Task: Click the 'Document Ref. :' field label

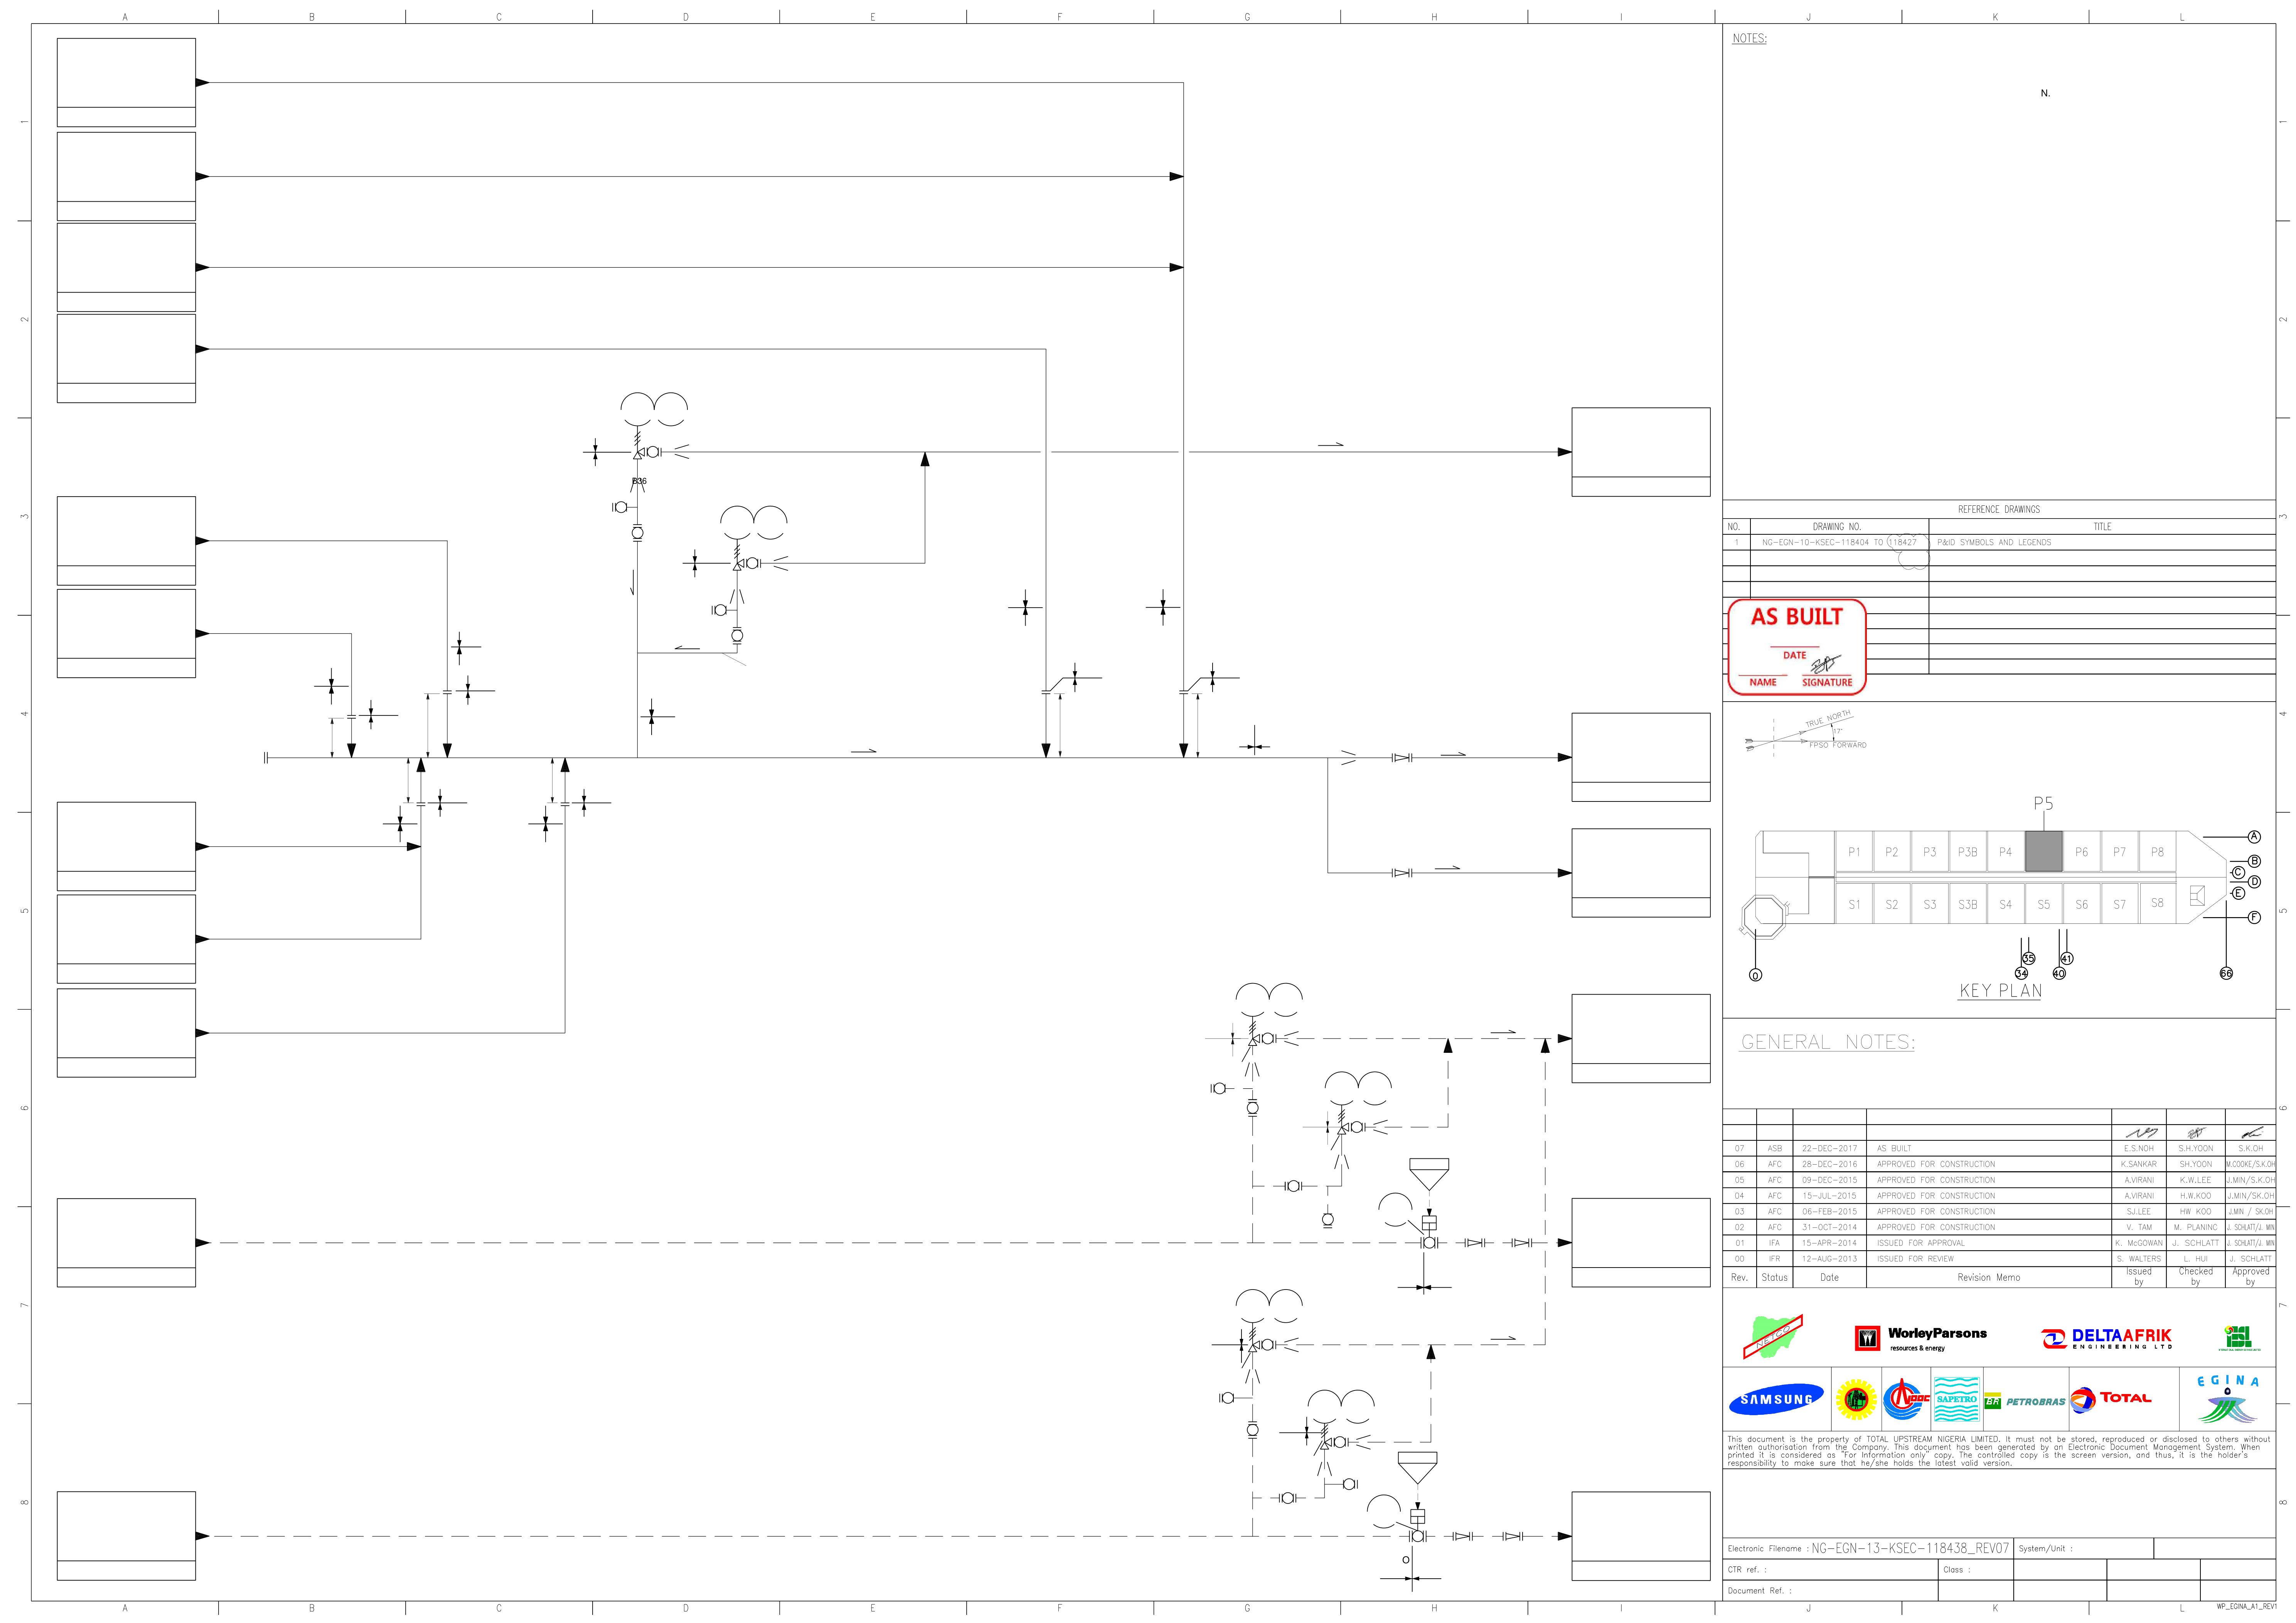Action: pyautogui.click(x=1759, y=1591)
